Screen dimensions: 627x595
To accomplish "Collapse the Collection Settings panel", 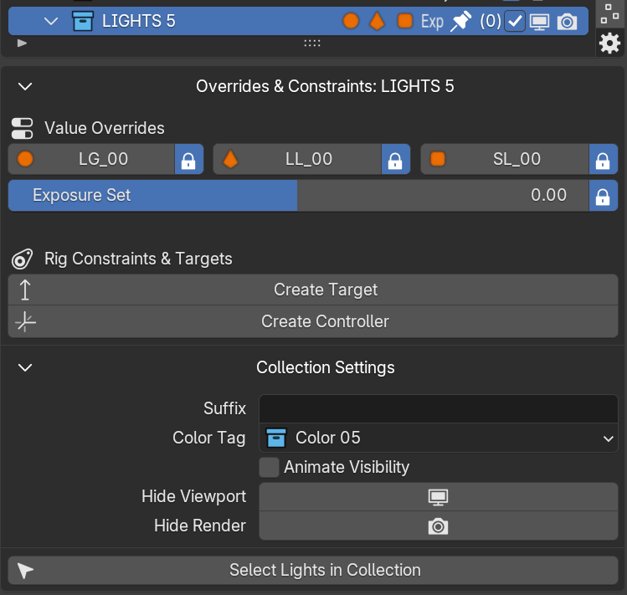I will coord(25,367).
